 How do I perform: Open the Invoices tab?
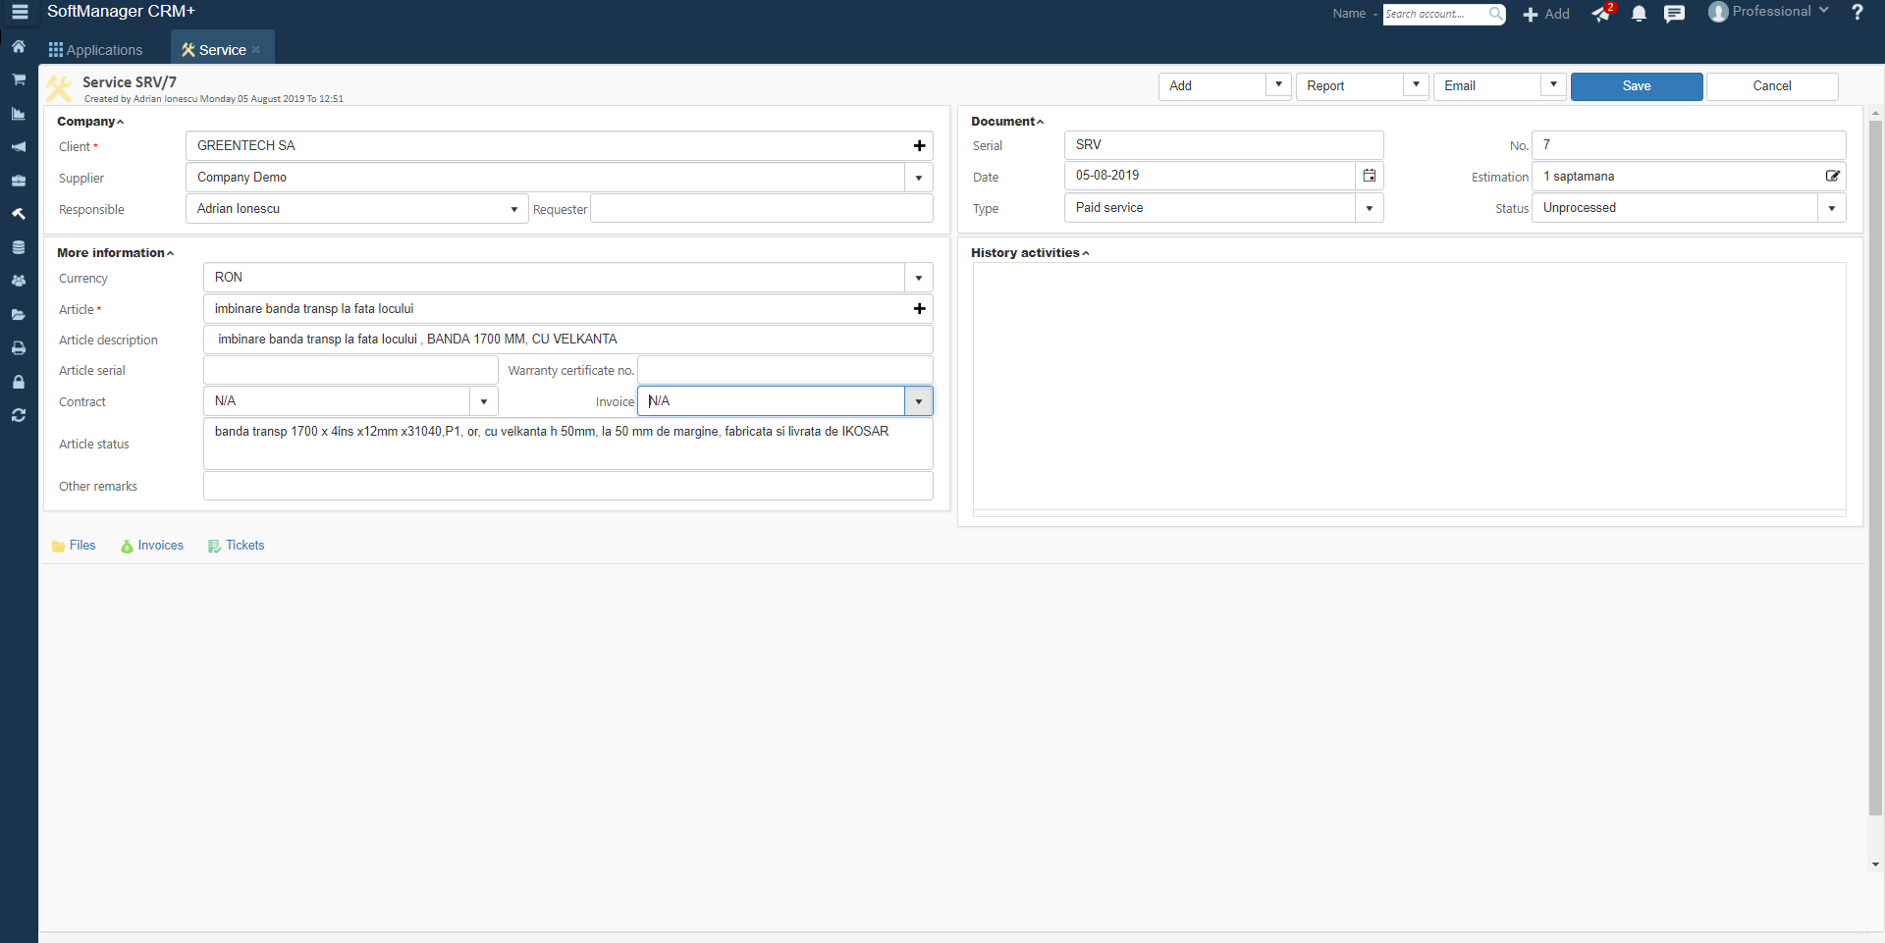pyautogui.click(x=152, y=546)
